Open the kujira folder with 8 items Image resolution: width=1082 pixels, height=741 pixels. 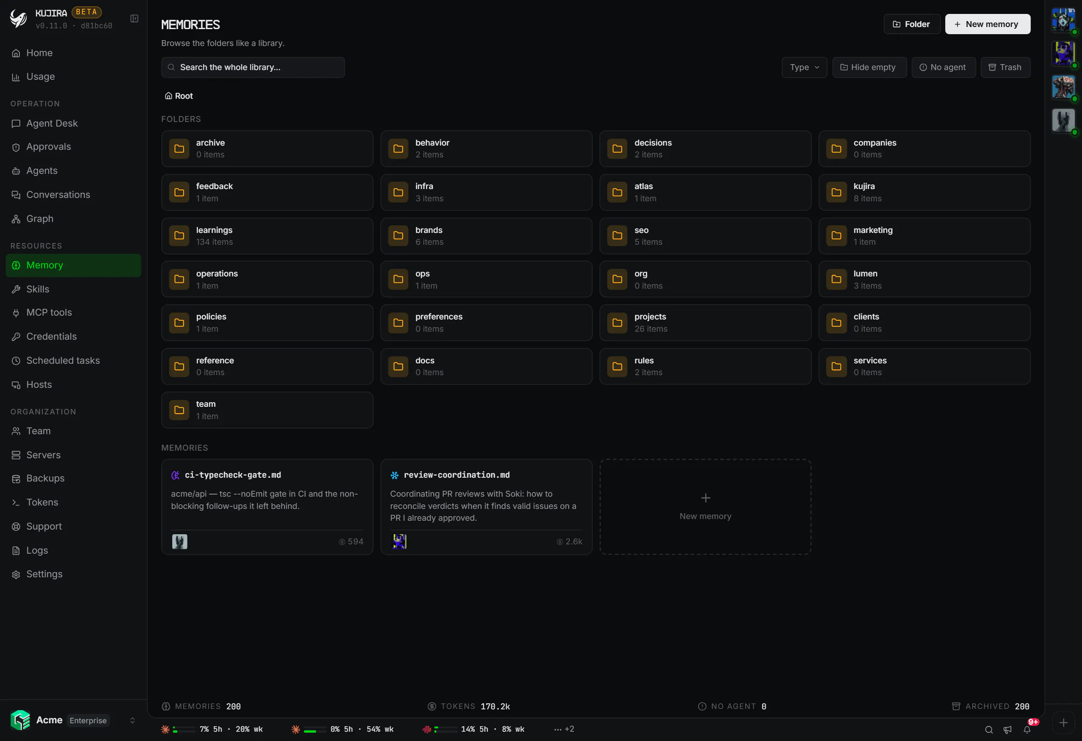tap(924, 192)
